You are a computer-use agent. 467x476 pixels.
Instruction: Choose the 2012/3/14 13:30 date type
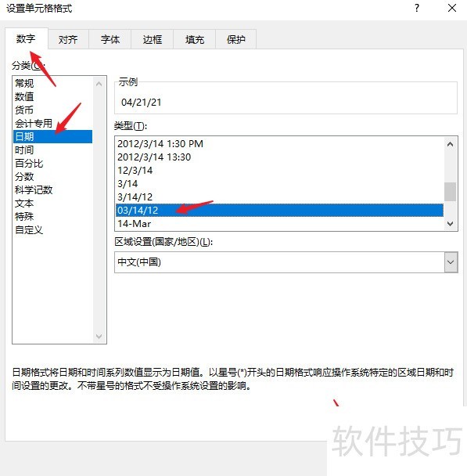[154, 157]
